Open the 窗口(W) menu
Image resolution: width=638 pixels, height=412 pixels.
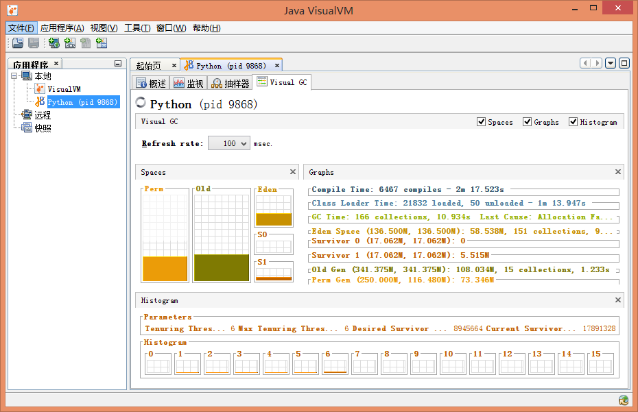171,27
